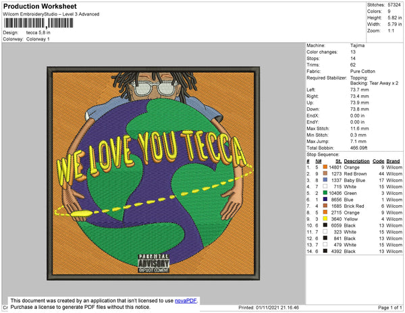Click the Trims value 62
The image size is (405, 313).
click(x=353, y=65)
